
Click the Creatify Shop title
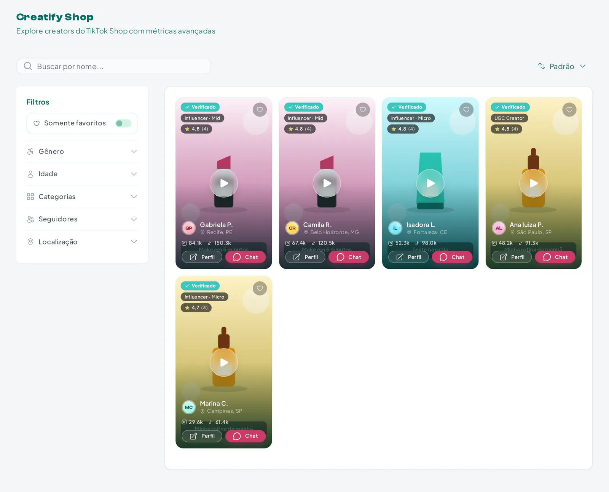tap(55, 17)
